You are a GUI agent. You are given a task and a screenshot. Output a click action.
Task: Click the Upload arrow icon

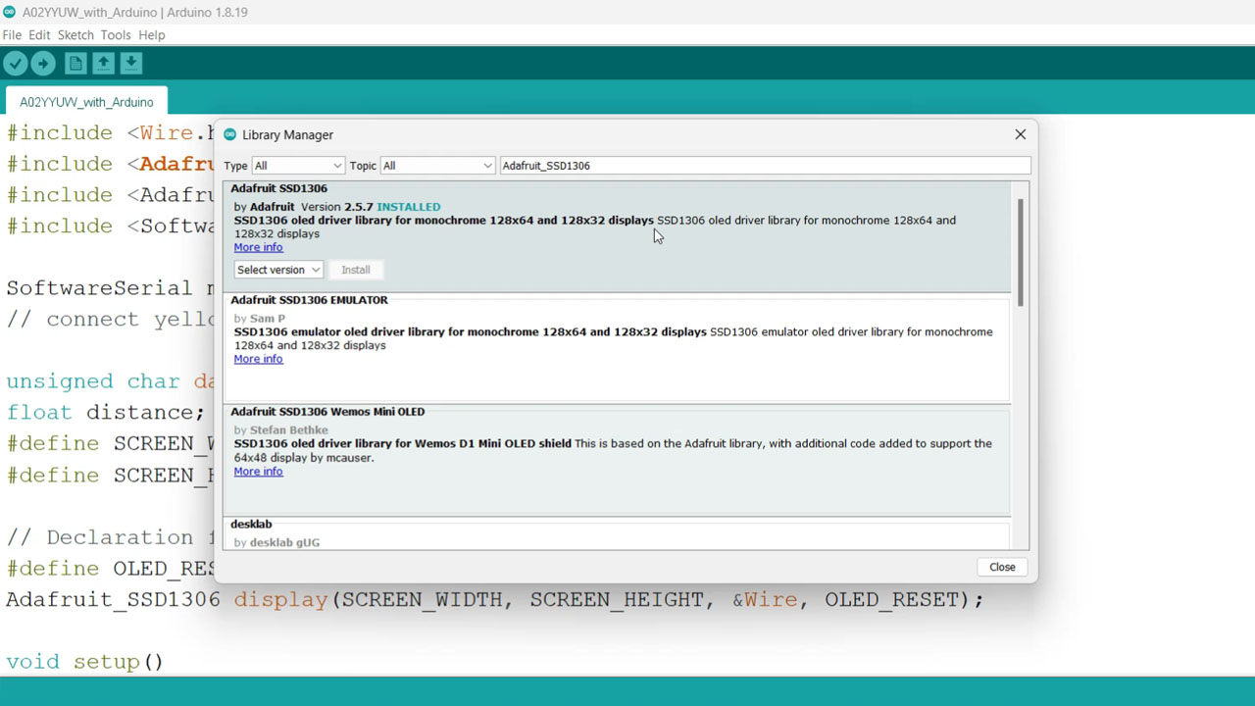point(43,64)
